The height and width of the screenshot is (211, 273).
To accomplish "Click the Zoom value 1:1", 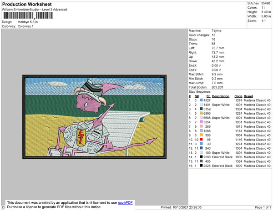I will point(263,21).
